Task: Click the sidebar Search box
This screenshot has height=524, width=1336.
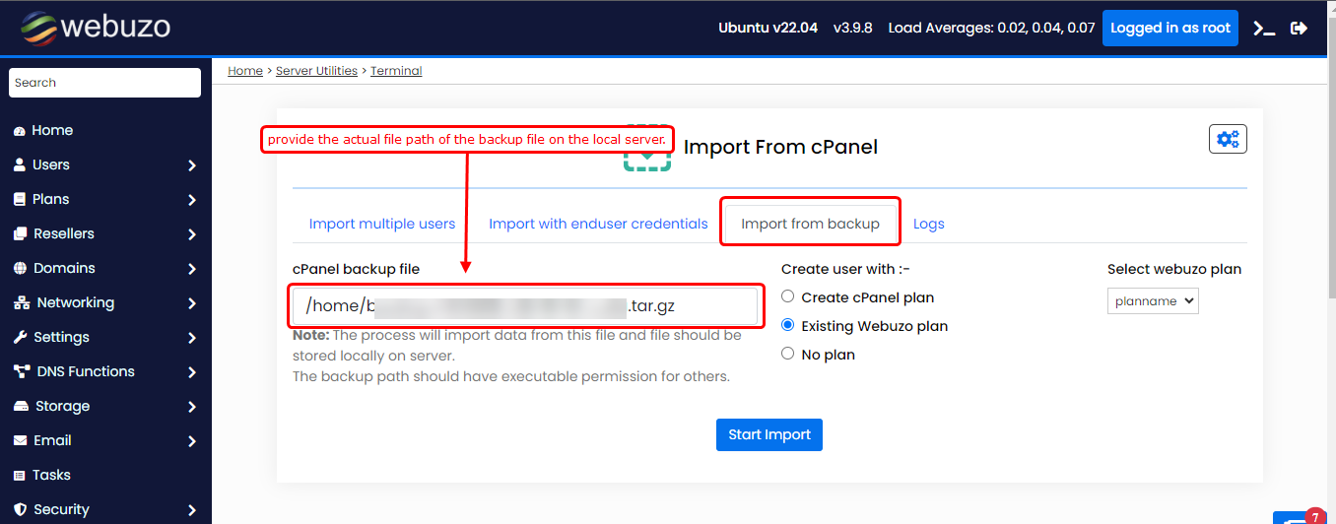Action: (104, 83)
